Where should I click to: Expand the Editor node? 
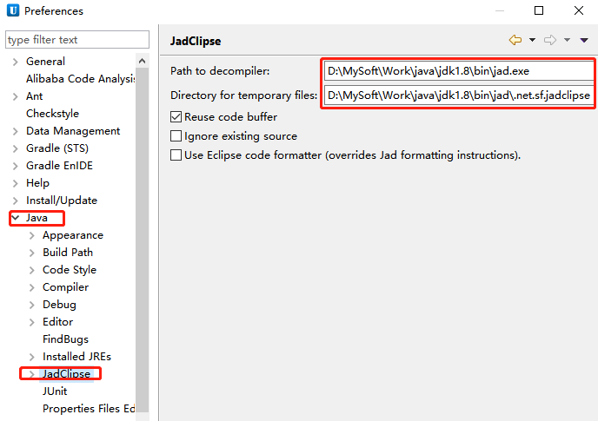point(32,322)
